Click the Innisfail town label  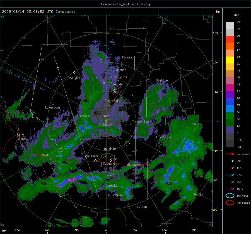[112, 101]
